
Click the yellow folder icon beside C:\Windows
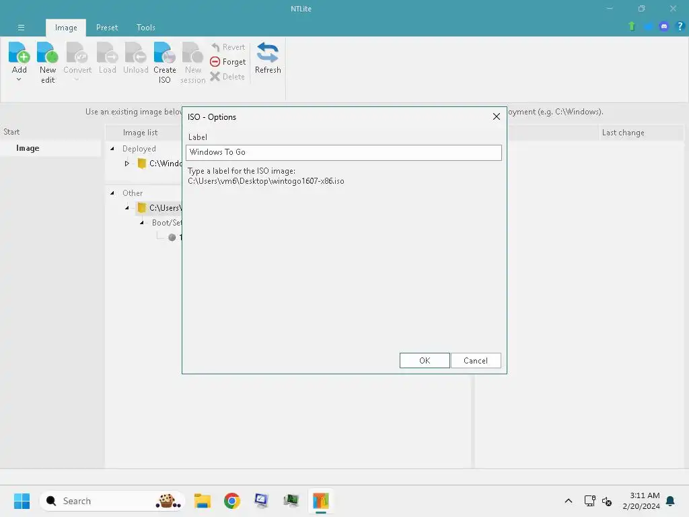(x=141, y=164)
